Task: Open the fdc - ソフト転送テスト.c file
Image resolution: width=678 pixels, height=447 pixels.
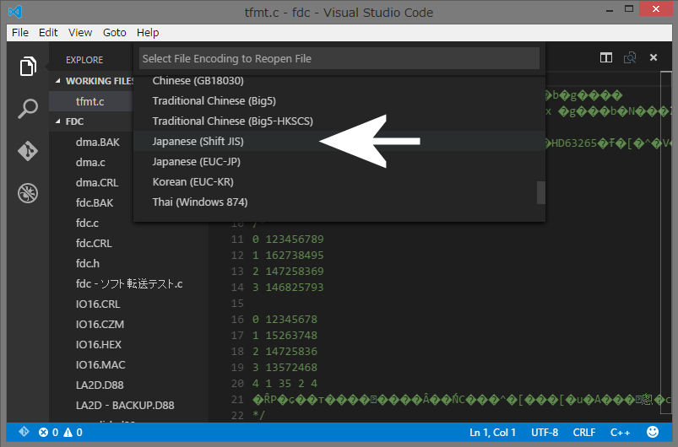Action: [129, 283]
